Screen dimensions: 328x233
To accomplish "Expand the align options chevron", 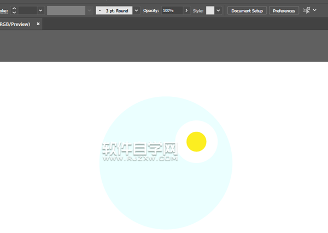I will tap(315, 10).
